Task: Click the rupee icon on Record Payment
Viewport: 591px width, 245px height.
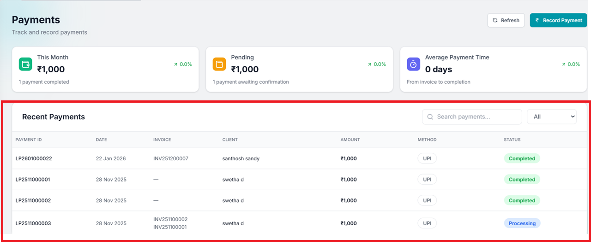Action: 537,20
